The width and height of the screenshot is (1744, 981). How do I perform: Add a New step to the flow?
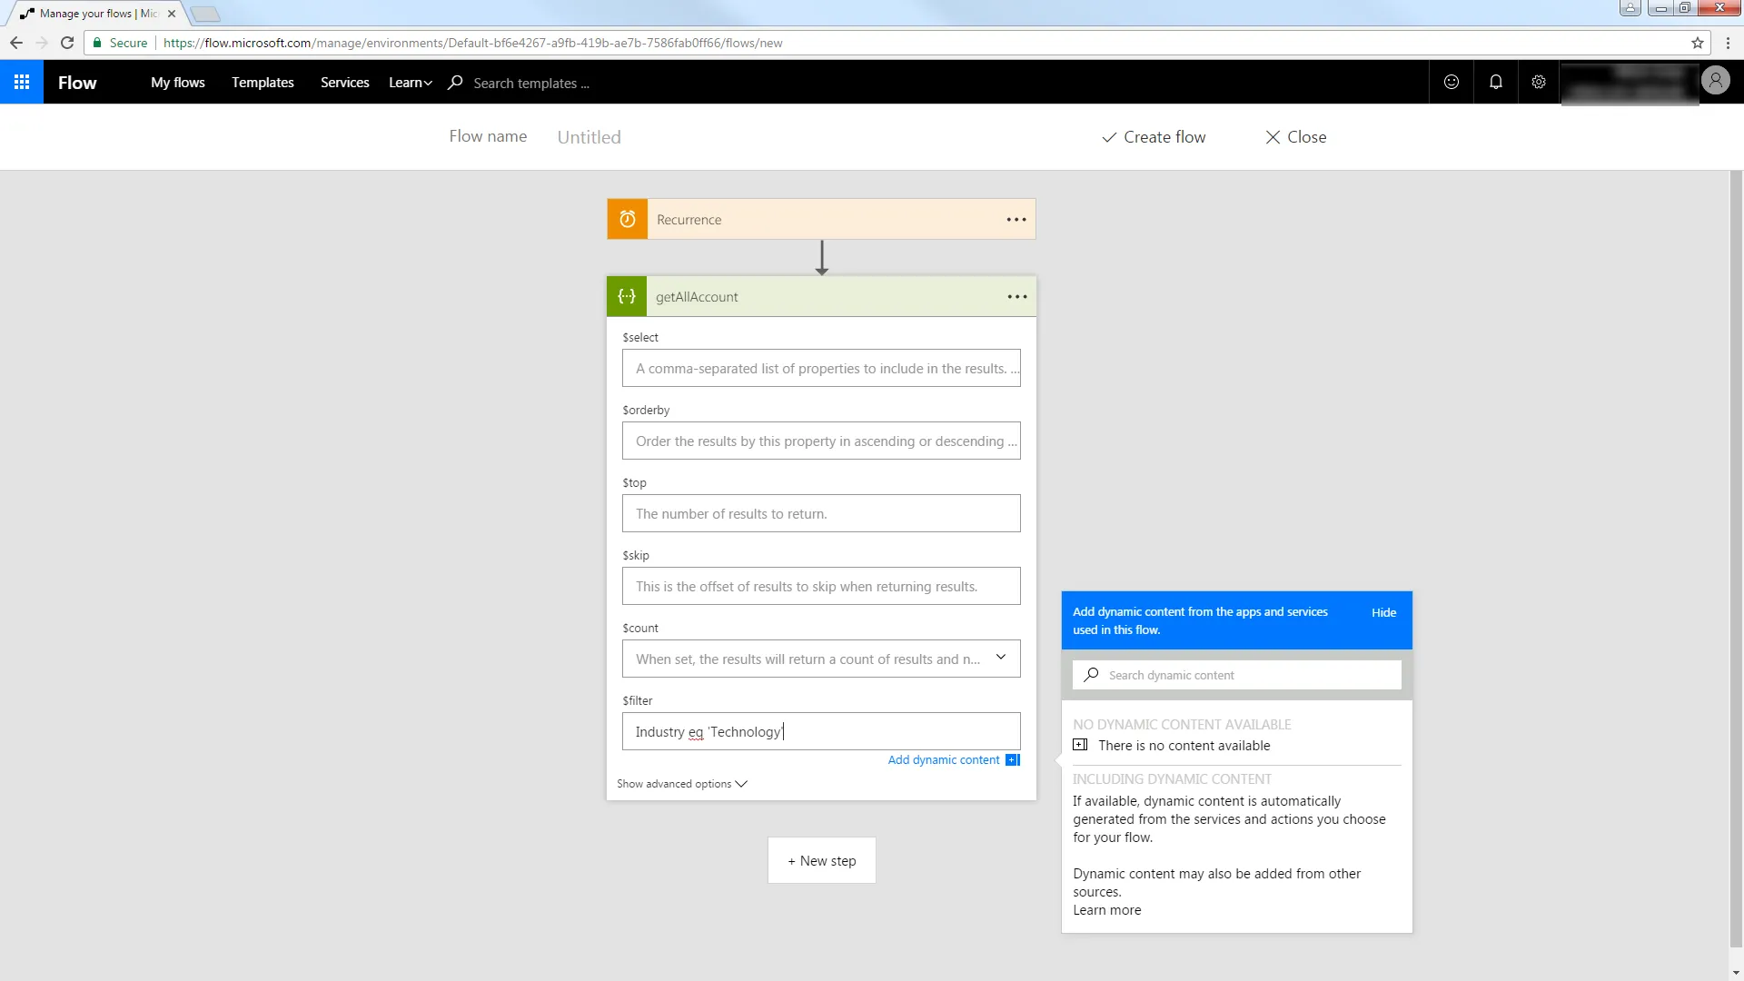820,860
